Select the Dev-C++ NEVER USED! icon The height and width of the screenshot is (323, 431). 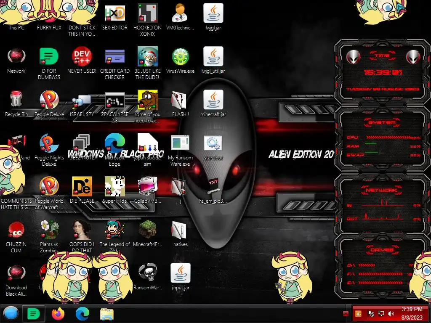click(x=82, y=60)
